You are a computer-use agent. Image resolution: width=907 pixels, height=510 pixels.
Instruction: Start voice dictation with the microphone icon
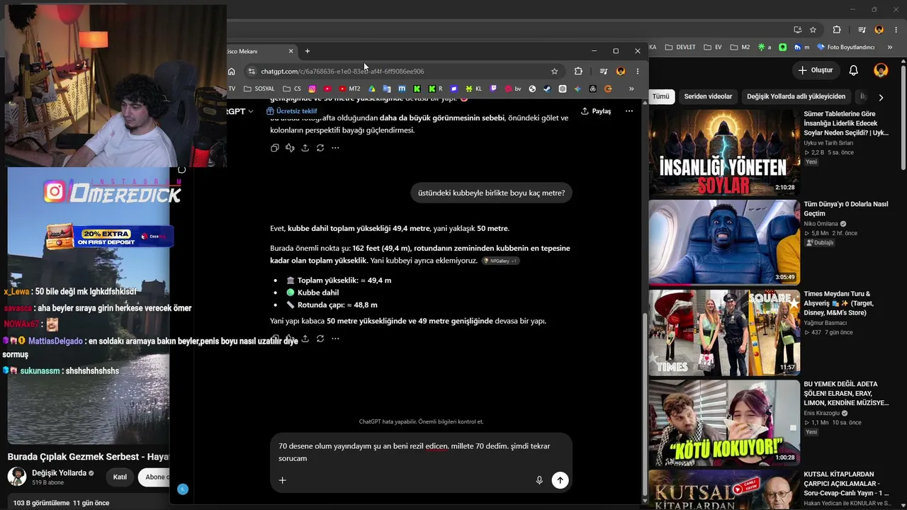click(x=539, y=480)
